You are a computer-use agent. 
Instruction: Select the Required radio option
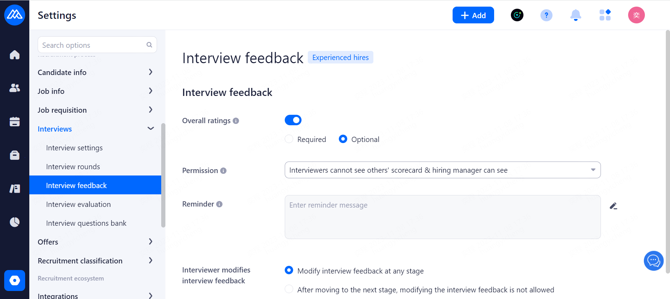point(289,139)
